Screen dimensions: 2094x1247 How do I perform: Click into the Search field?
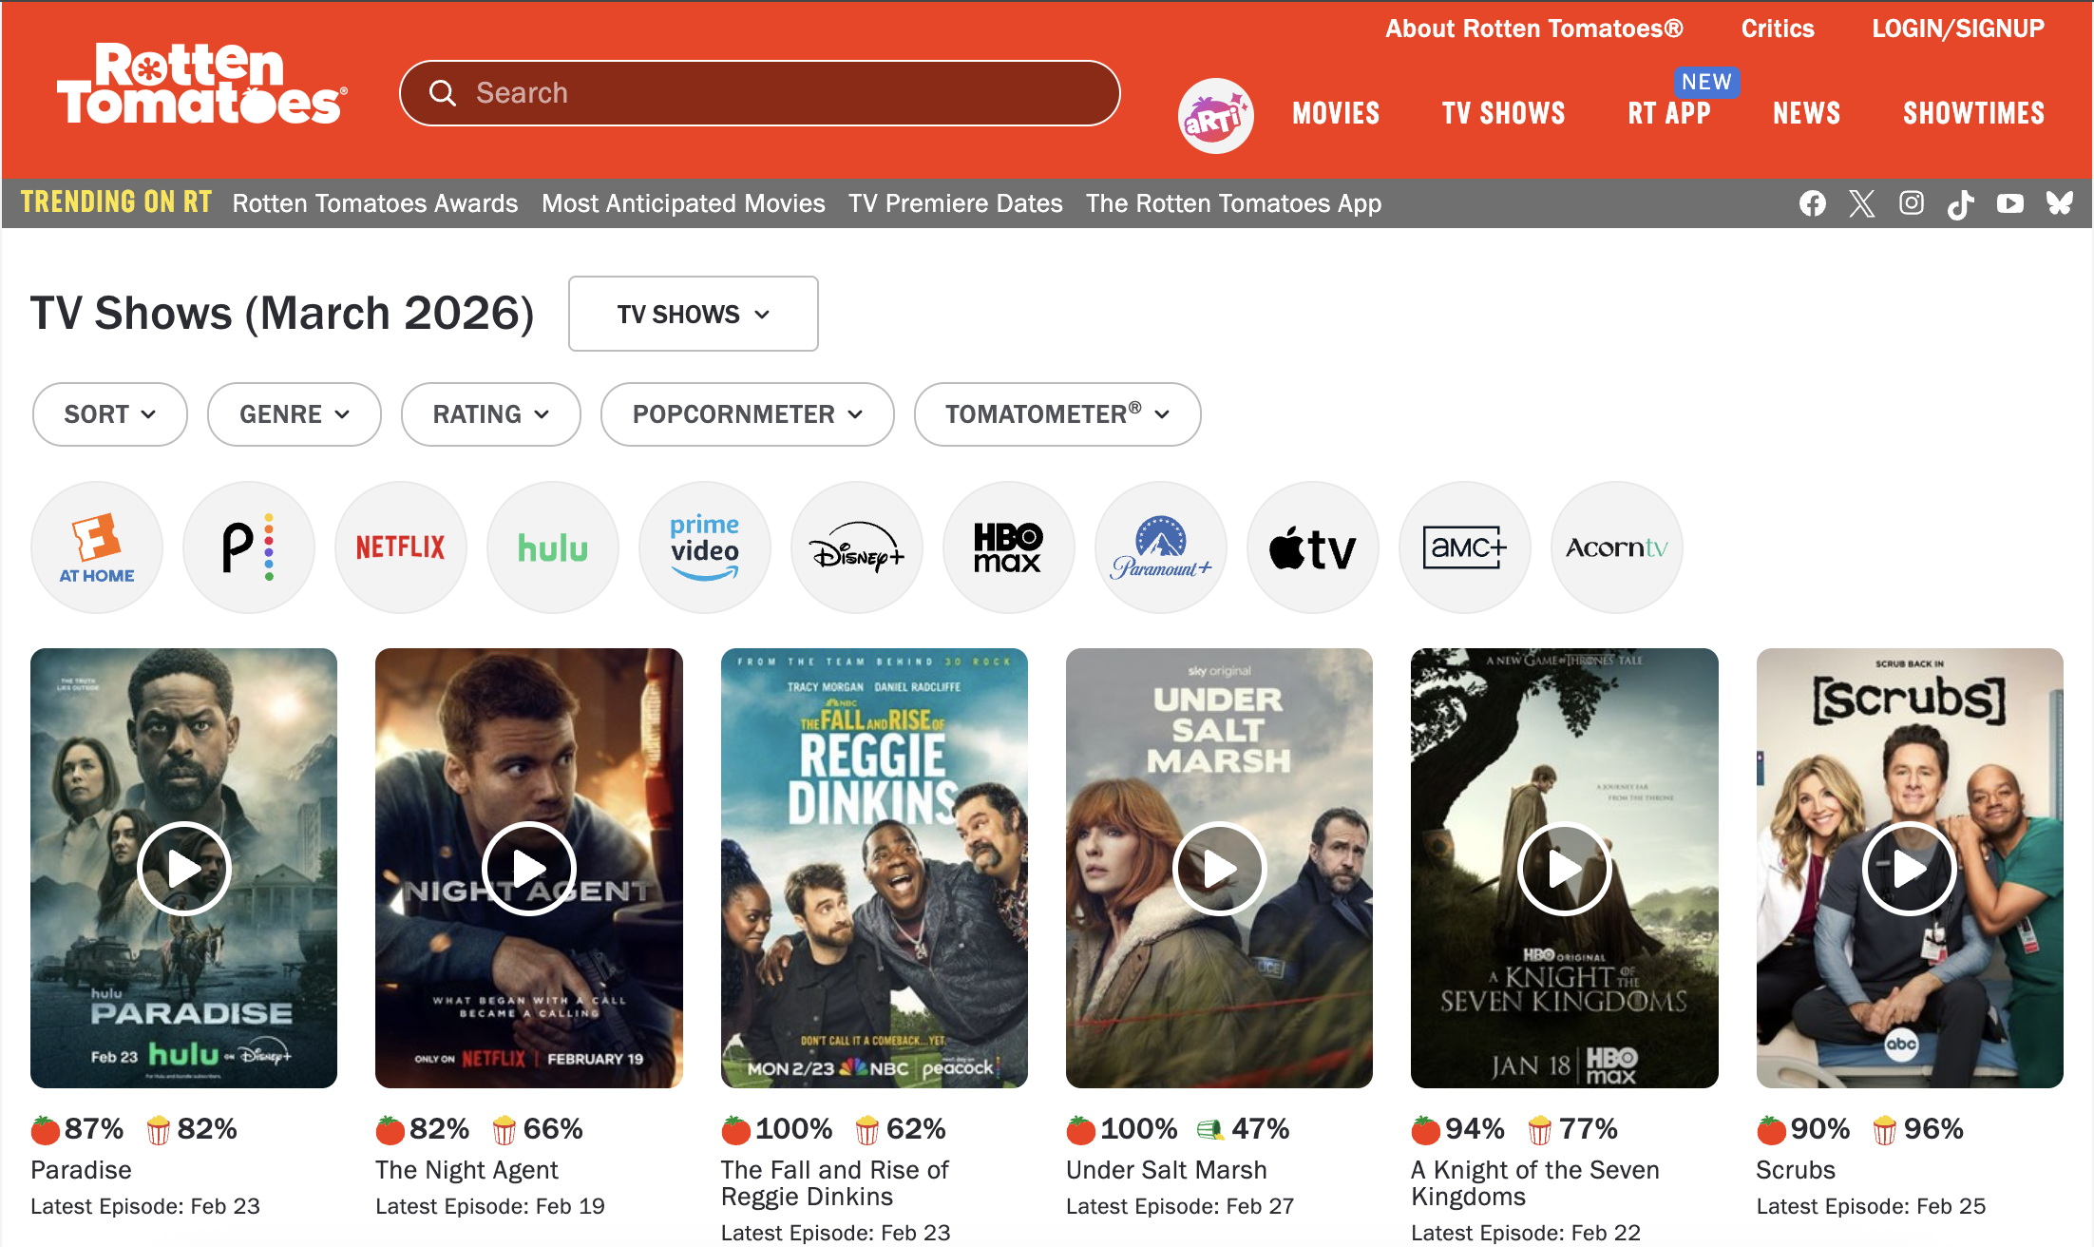tap(760, 93)
